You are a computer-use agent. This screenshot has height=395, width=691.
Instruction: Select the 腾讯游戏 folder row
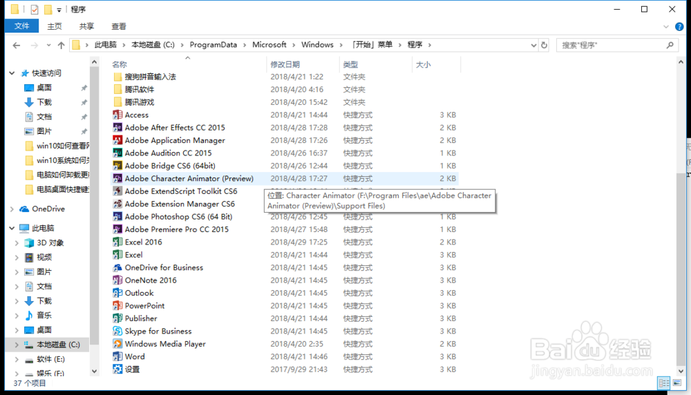(x=284, y=103)
